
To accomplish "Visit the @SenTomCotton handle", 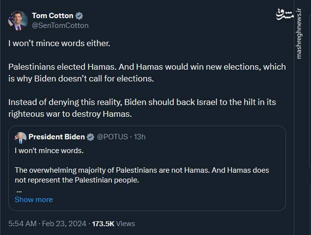I will (60, 25).
